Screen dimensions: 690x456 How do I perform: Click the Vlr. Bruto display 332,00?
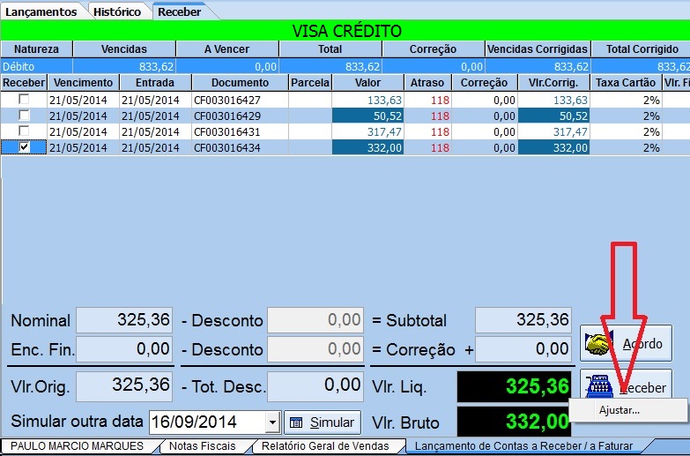pyautogui.click(x=514, y=422)
